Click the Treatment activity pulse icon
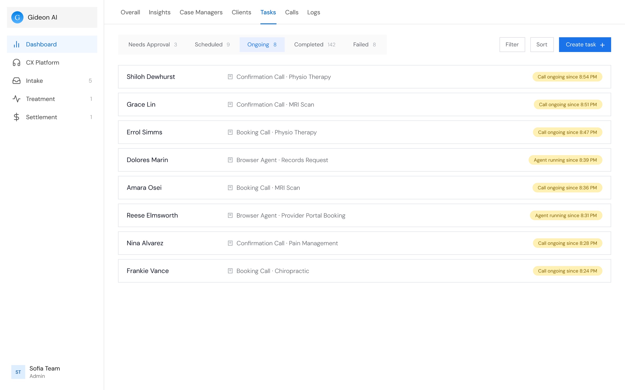Viewport: 625px width, 390px height. point(16,99)
